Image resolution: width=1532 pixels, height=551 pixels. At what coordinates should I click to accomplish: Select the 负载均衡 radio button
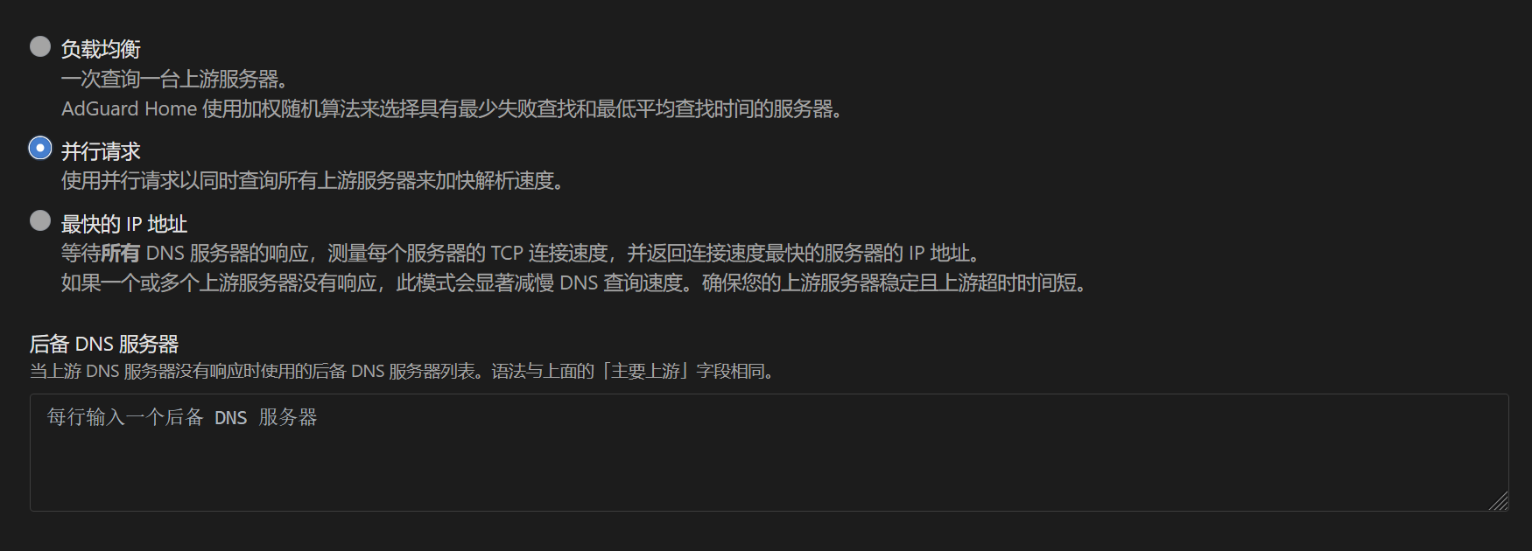(40, 46)
